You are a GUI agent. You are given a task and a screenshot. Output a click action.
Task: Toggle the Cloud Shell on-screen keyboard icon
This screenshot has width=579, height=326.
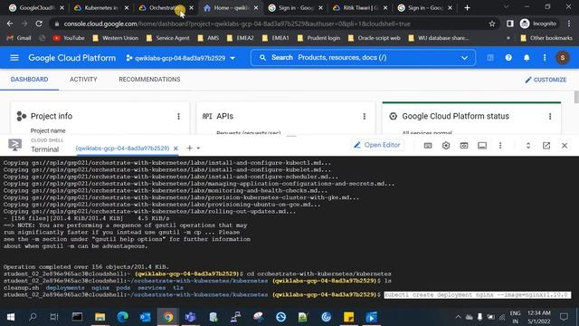pyautogui.click(x=428, y=146)
